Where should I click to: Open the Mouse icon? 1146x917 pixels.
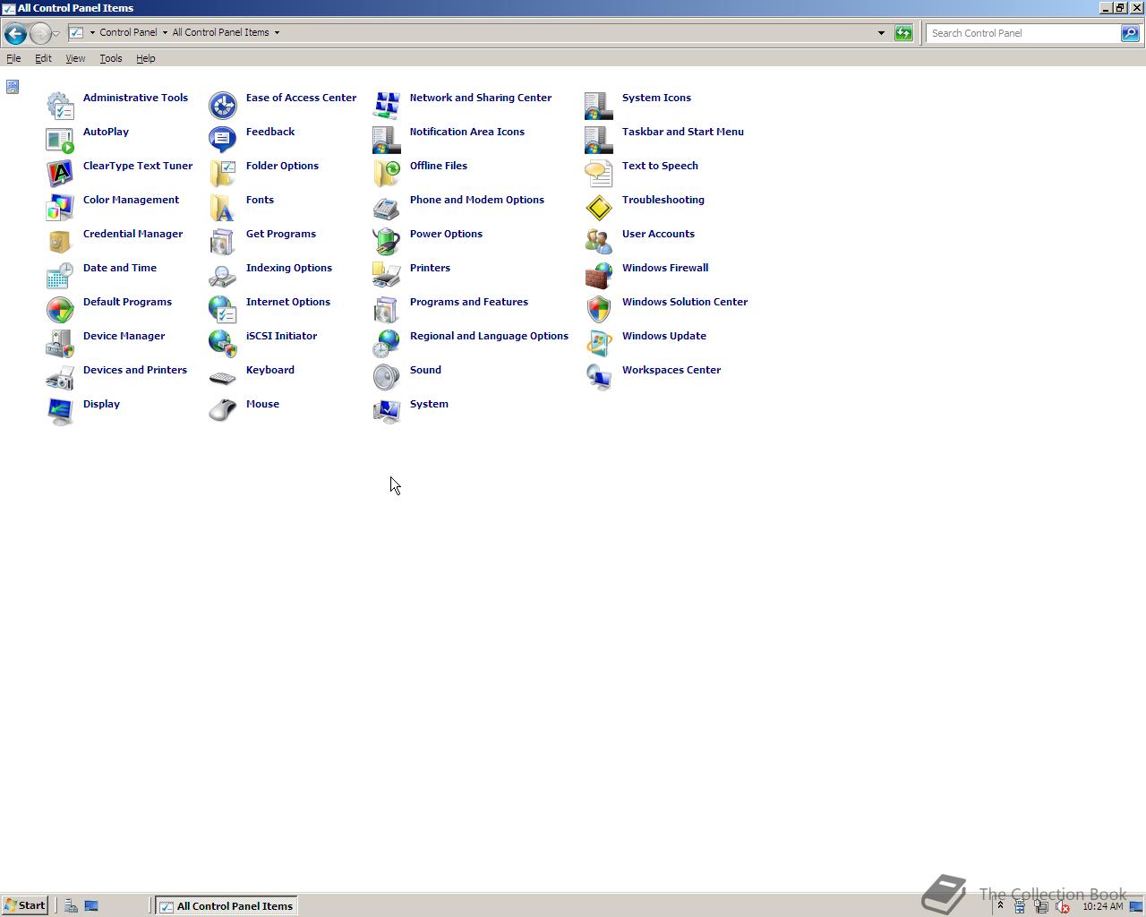click(x=223, y=412)
